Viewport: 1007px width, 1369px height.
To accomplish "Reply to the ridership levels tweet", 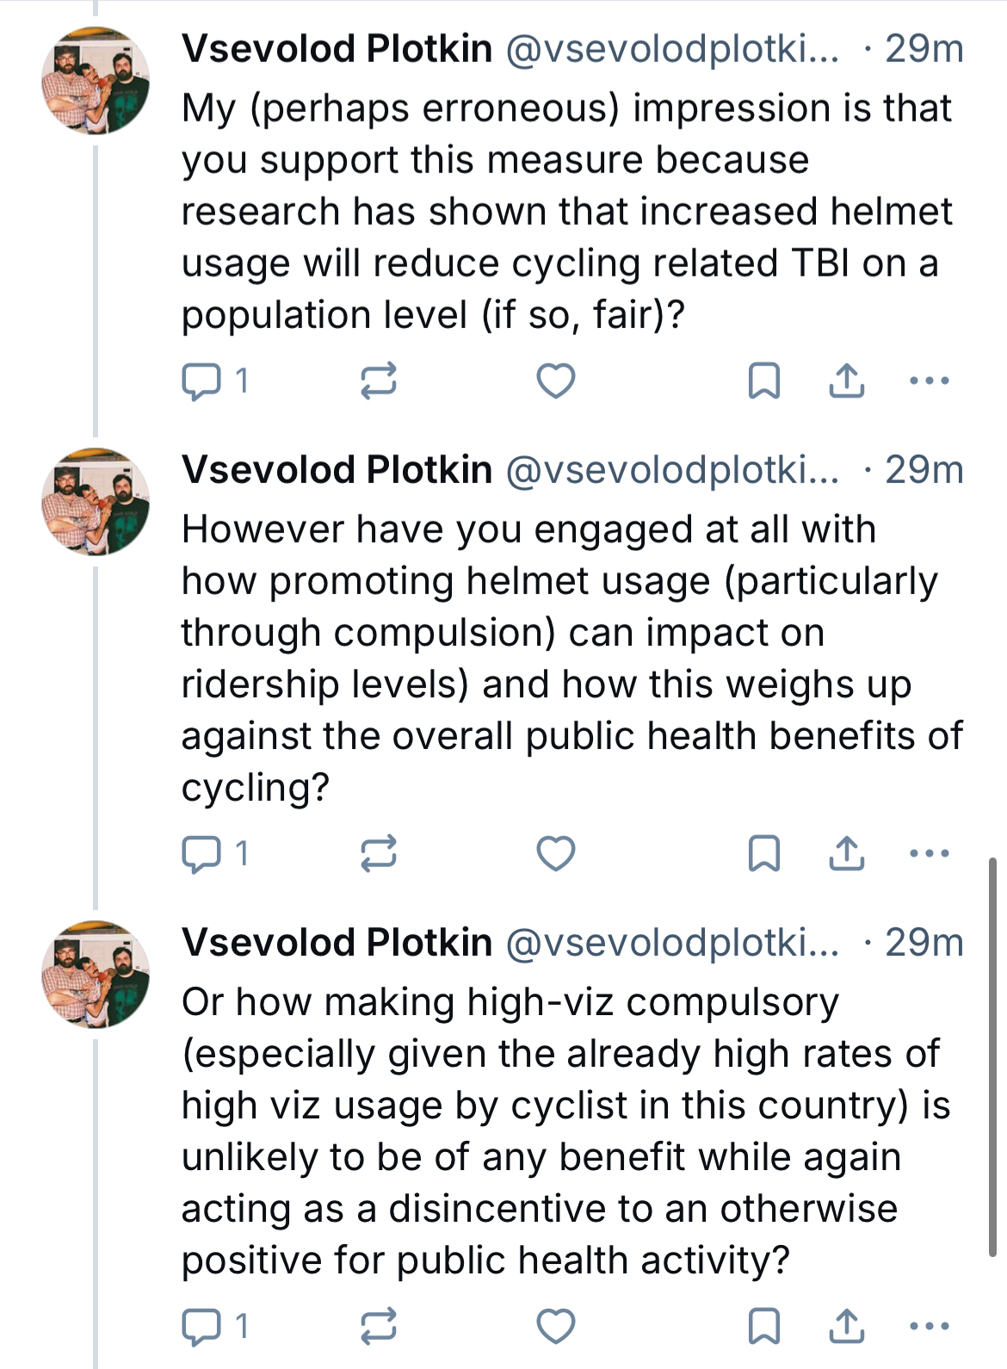I will [x=201, y=853].
